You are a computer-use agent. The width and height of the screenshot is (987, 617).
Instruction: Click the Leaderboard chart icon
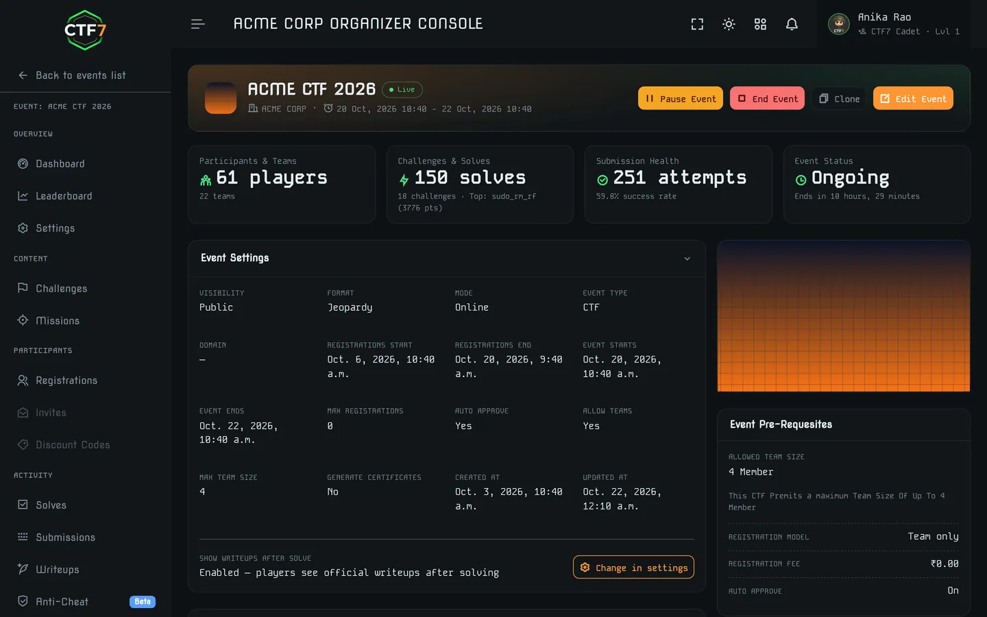click(x=23, y=196)
